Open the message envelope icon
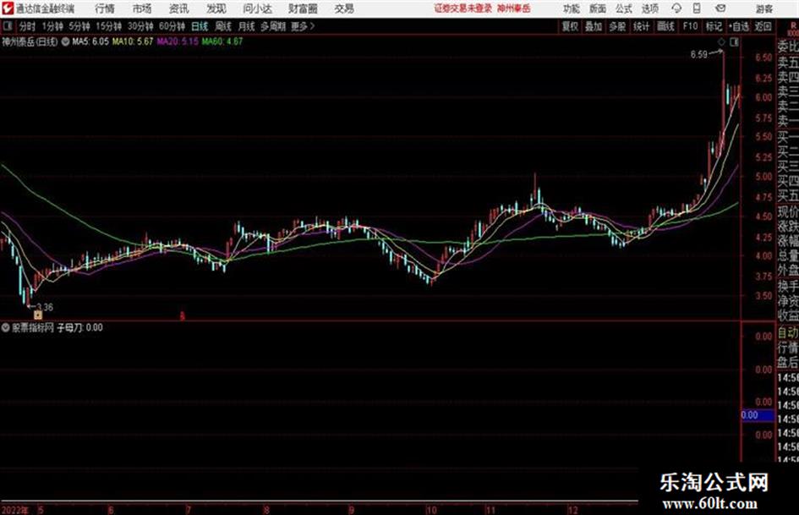This screenshot has height=515, width=799. pos(720,8)
